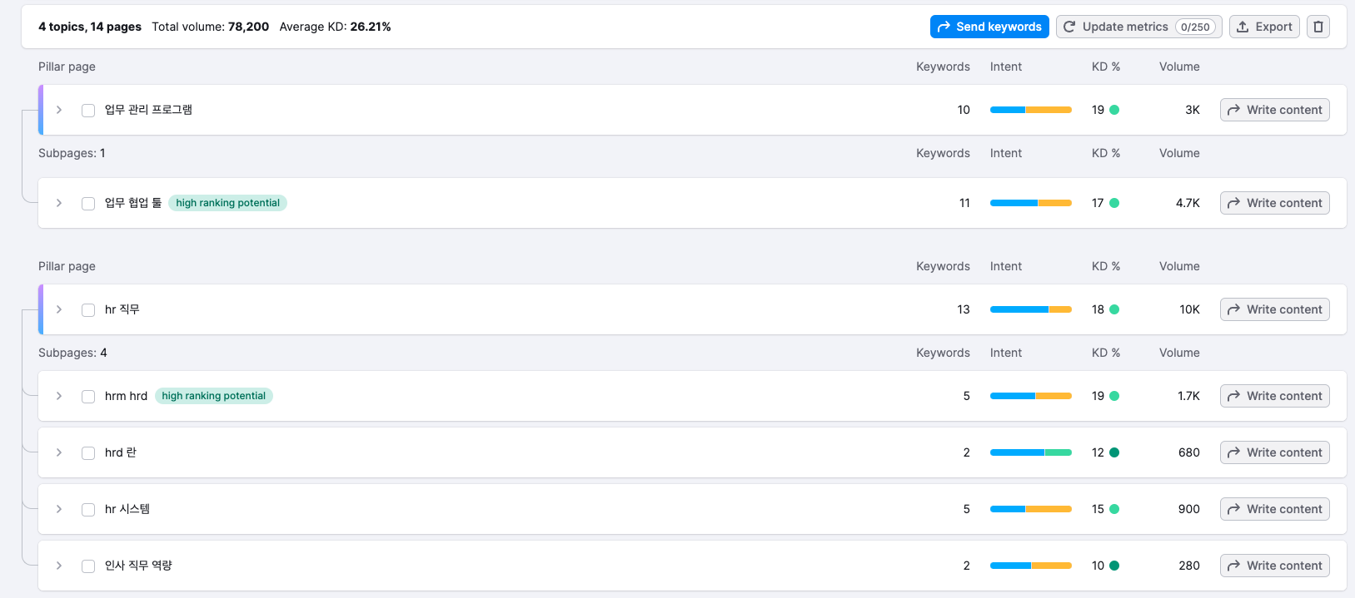Click the first KD % column header
Viewport: 1355px width, 598px height.
1105,67
